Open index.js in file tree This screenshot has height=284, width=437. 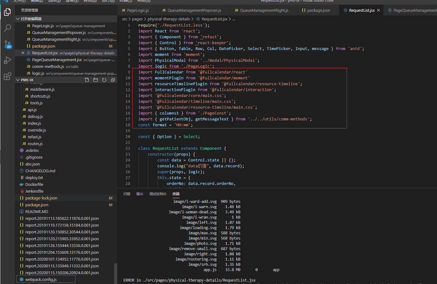pos(66,123)
